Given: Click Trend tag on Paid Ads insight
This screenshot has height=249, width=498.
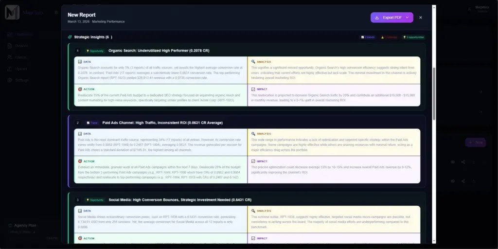Looking at the screenshot, I should (x=92, y=123).
